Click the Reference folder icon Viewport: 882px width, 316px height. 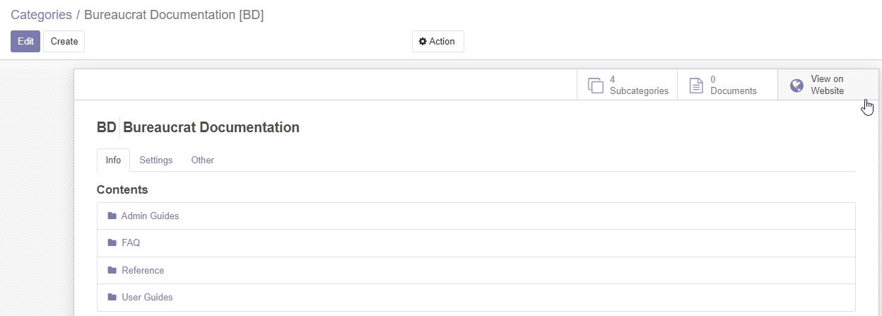pyautogui.click(x=112, y=270)
